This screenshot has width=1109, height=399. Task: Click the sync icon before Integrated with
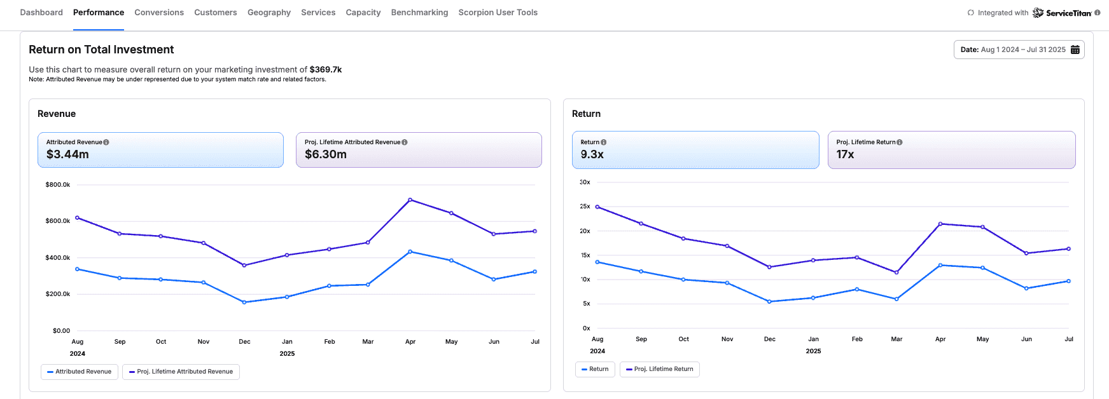pyautogui.click(x=971, y=13)
